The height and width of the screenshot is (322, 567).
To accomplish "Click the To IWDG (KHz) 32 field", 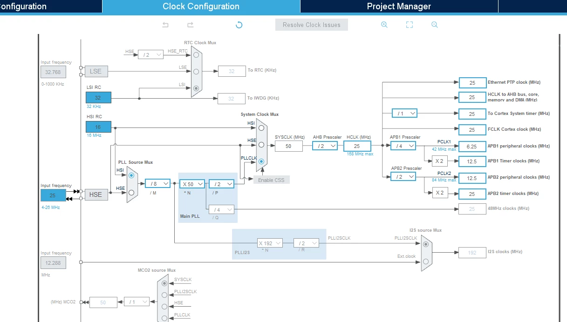I will point(232,99).
